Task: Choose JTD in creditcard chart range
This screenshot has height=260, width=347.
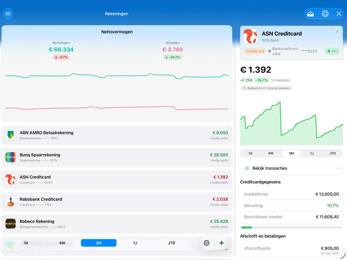Action: point(333,153)
